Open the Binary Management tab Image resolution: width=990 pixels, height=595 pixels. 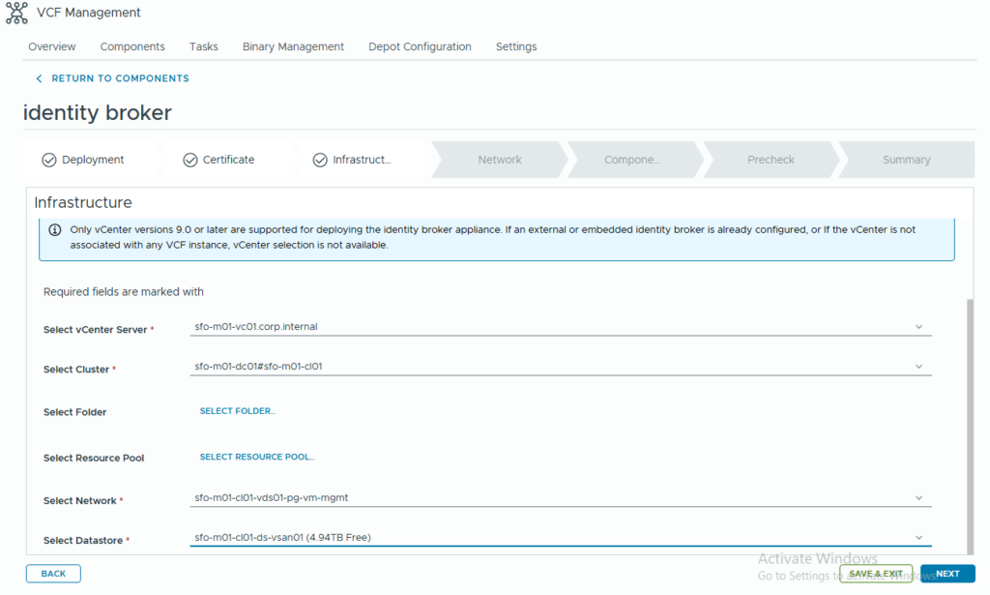click(x=293, y=46)
